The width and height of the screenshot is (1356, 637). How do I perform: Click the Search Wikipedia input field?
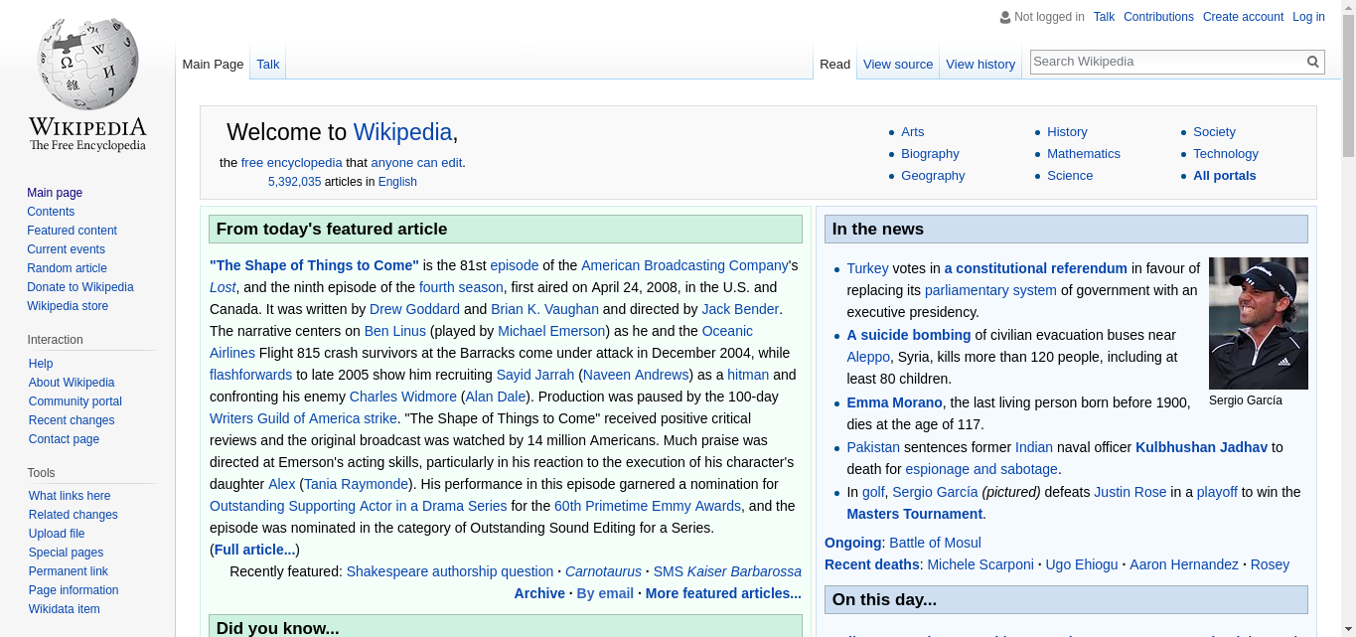point(1166,62)
